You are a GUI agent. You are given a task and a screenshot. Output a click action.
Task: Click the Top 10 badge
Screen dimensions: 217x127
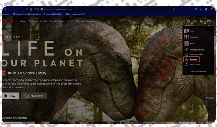[3, 73]
